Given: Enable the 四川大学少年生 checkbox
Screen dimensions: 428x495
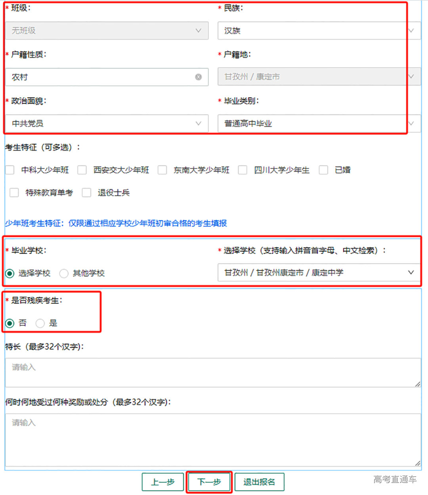Looking at the screenshot, I should pyautogui.click(x=243, y=170).
